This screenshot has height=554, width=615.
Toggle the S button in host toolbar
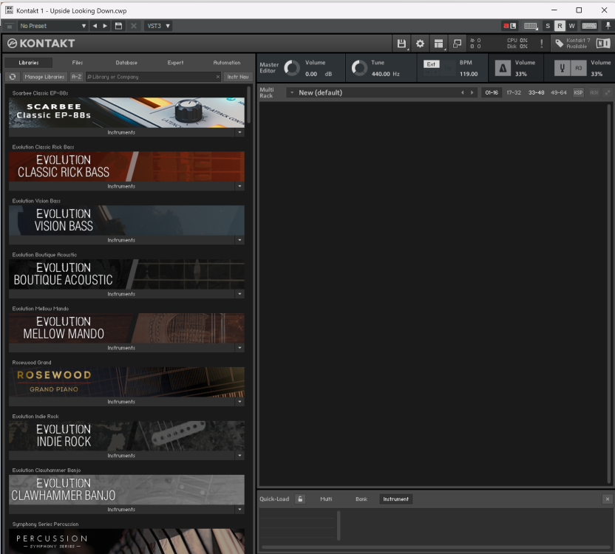548,26
